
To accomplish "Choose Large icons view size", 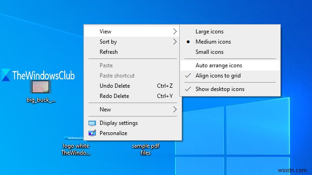I will coord(230,32).
